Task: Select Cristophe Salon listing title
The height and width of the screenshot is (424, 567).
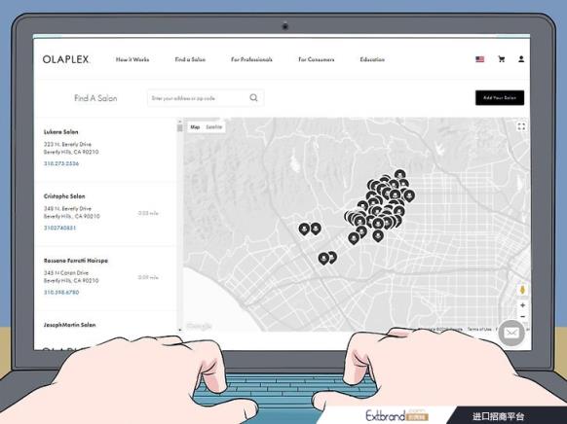Action: pyautogui.click(x=64, y=196)
